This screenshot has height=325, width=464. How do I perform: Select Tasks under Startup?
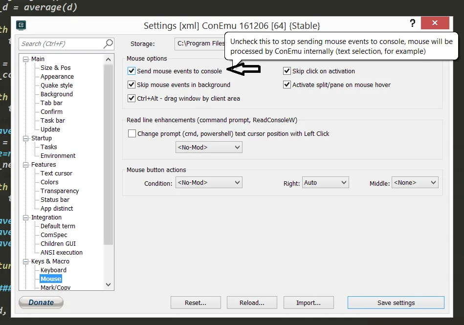49,147
